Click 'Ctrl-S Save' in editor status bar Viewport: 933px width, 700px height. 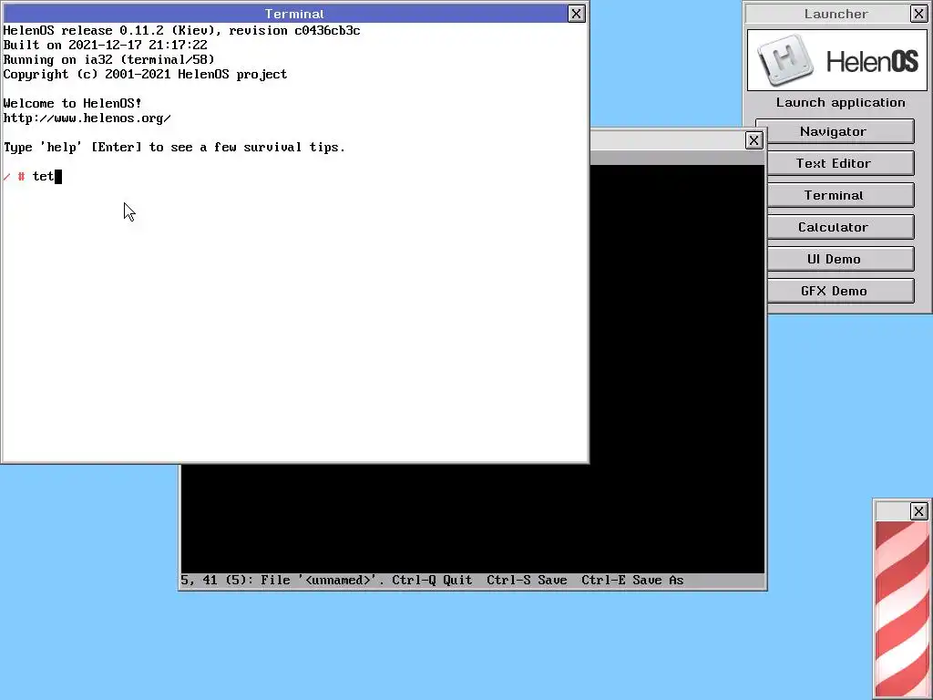click(527, 580)
